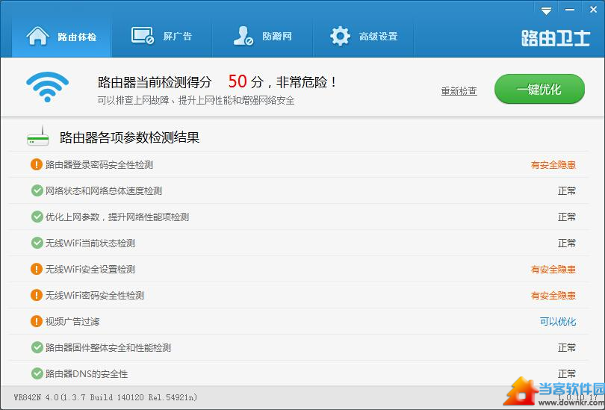Viewport: 605px width, 410px height.
Task: Select the 路由器登录密码安全性检测 text
Action: (x=99, y=165)
